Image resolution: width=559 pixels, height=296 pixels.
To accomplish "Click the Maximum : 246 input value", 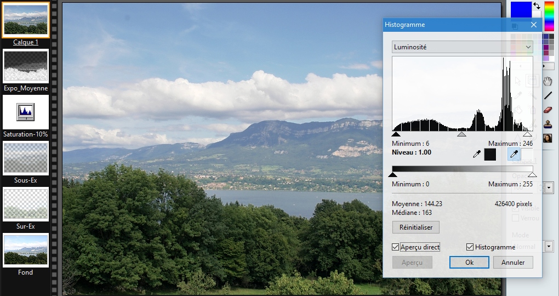I will 511,144.
